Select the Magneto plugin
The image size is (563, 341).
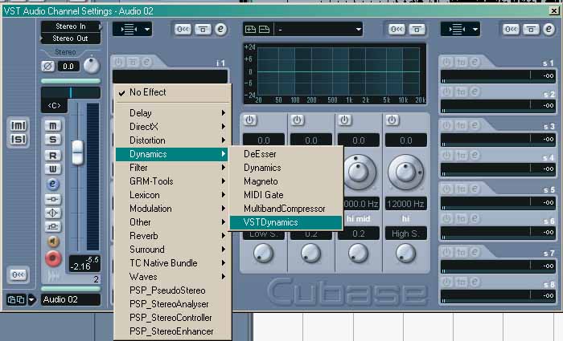[286, 181]
